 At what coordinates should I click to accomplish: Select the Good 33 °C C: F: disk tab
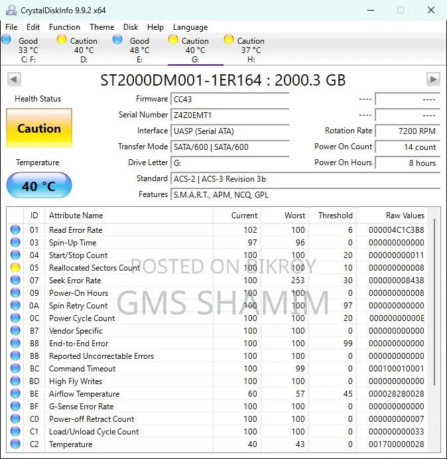(28, 50)
